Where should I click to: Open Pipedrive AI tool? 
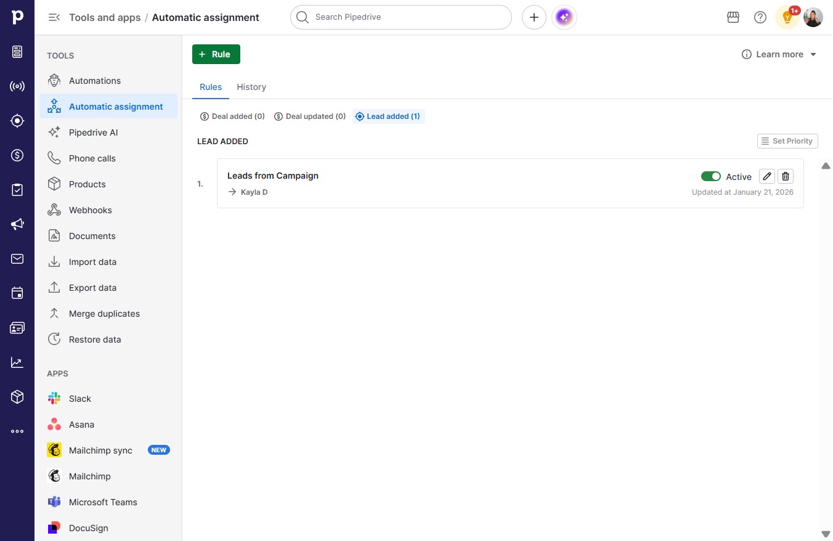[x=108, y=132]
